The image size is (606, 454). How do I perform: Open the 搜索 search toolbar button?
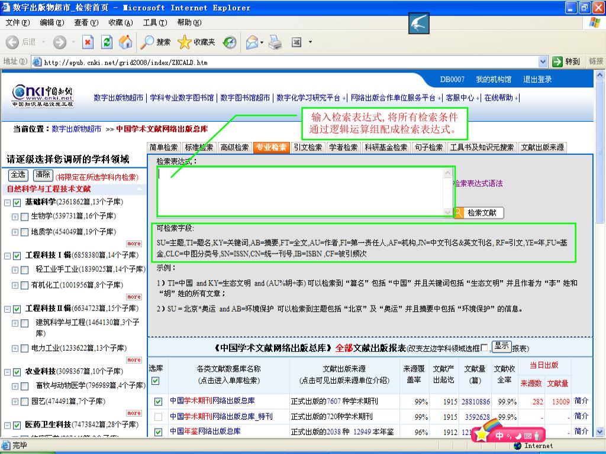[x=155, y=42]
